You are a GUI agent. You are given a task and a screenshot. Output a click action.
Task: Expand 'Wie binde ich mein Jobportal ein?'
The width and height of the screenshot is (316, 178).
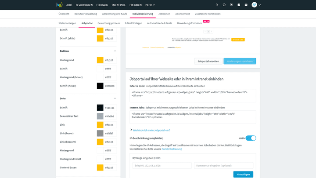[x=151, y=130]
